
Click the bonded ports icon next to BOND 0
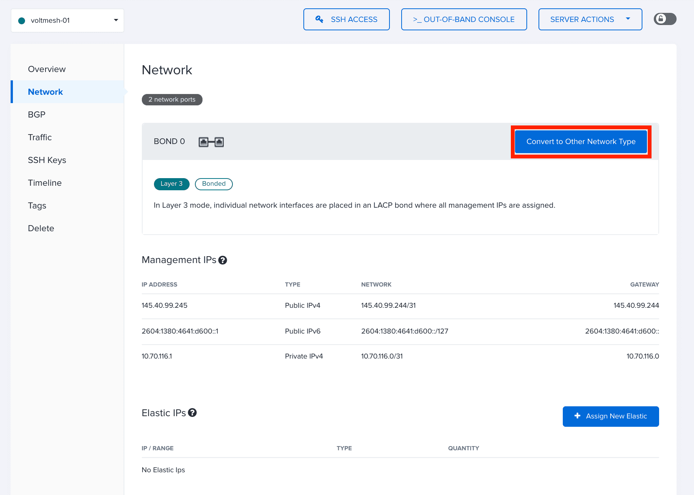click(211, 142)
